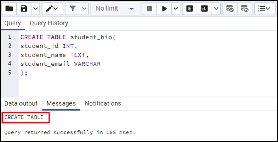Save the query file with floppy icon
The width and height of the screenshot is (278, 142).
[x=24, y=9]
